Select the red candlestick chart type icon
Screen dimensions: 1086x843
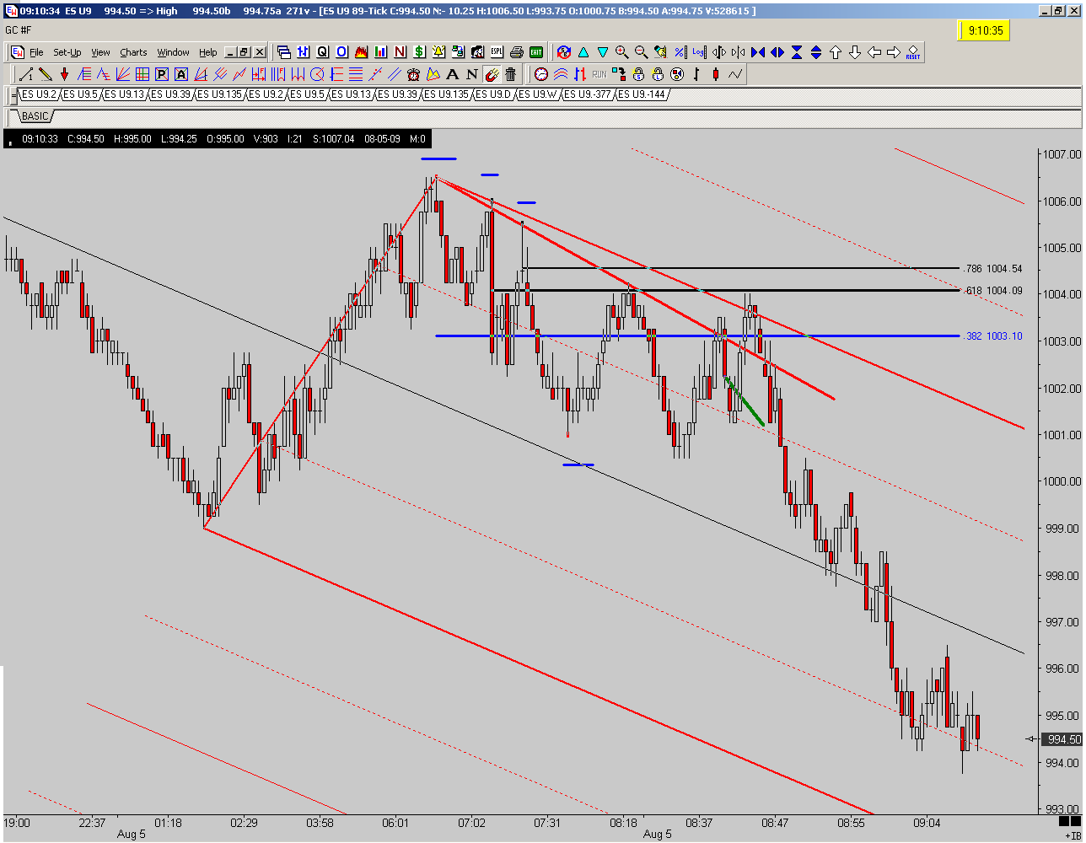pyautogui.click(x=716, y=74)
